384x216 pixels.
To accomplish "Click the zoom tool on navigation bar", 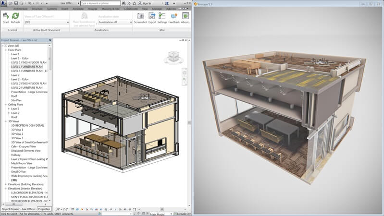I will 185,80.
